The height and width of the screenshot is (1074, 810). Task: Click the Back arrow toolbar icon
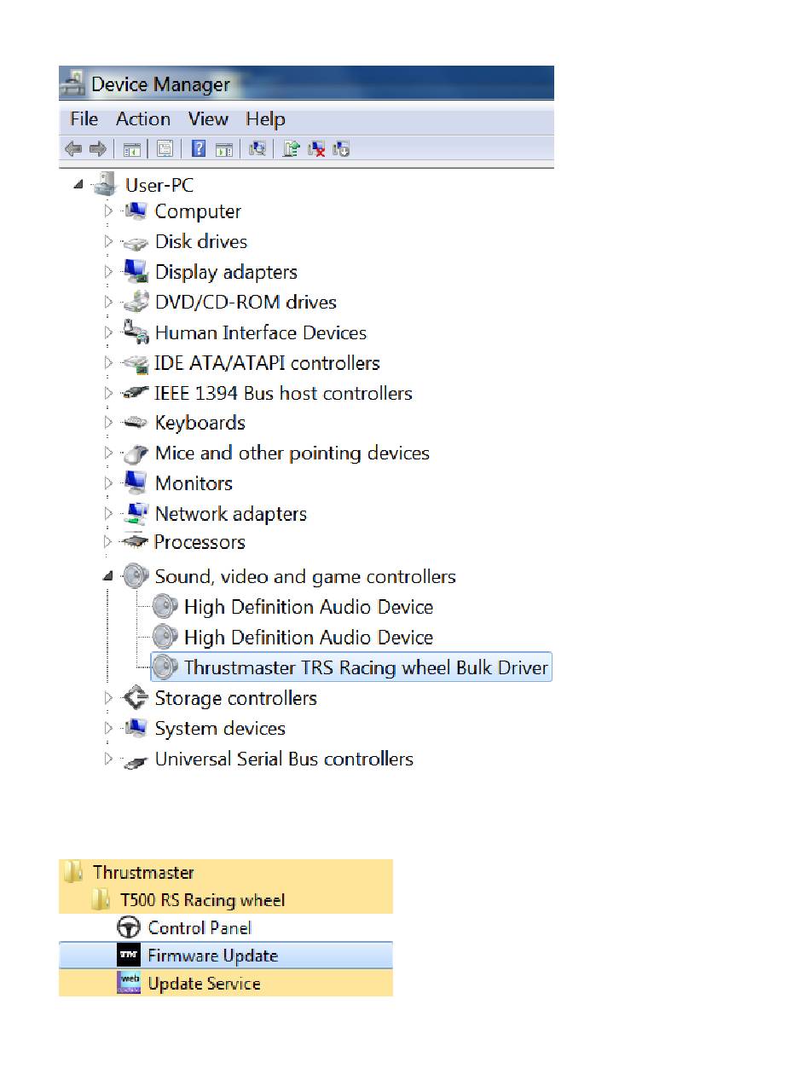pyautogui.click(x=73, y=149)
